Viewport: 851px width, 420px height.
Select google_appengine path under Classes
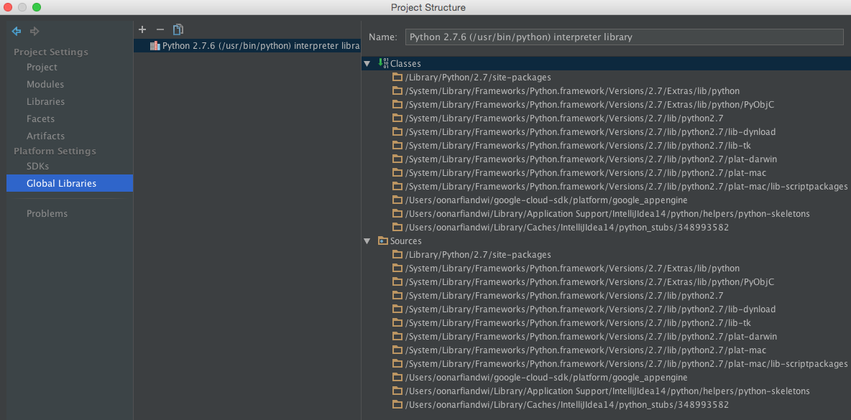[x=546, y=200]
